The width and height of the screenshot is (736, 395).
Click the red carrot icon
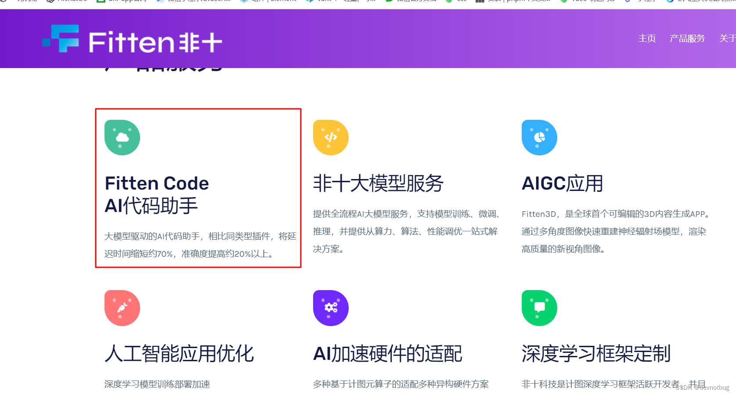(122, 308)
